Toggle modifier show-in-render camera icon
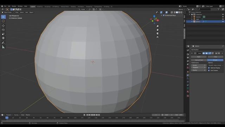Screen dimensions: 225x127 pos(204,53)
